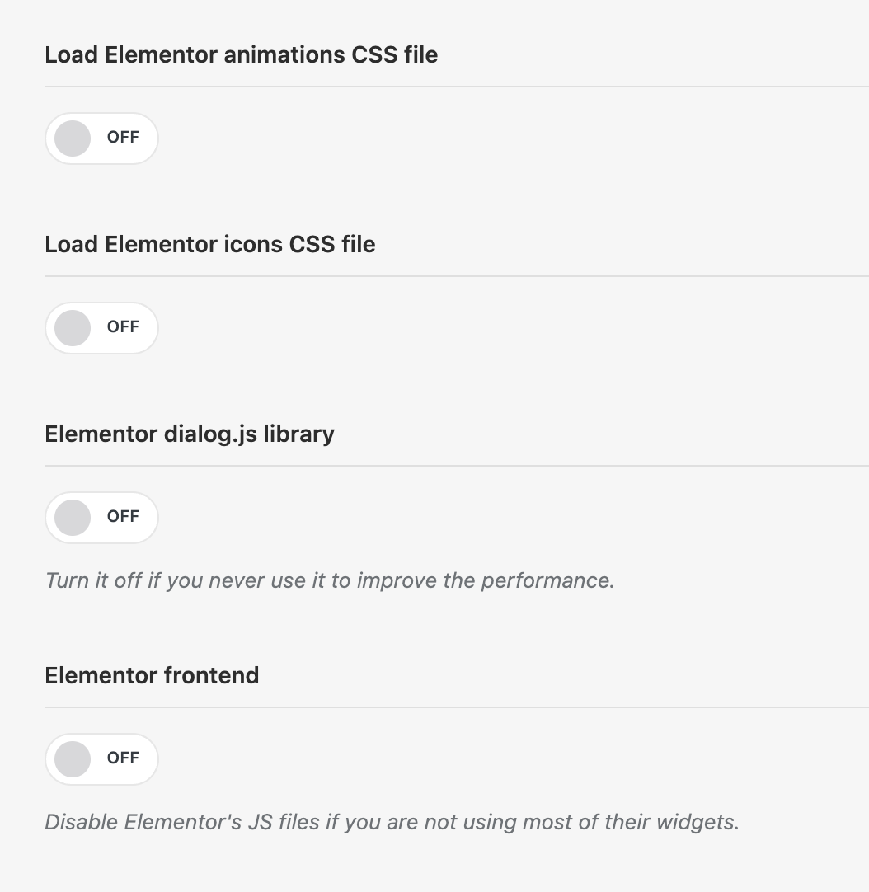The image size is (869, 892).
Task: Click the OFF label in the dialog.js library toggle
Action: click(123, 517)
